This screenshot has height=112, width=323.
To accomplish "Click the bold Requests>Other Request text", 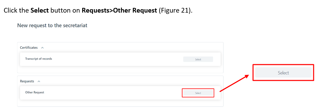I will click(120, 11).
